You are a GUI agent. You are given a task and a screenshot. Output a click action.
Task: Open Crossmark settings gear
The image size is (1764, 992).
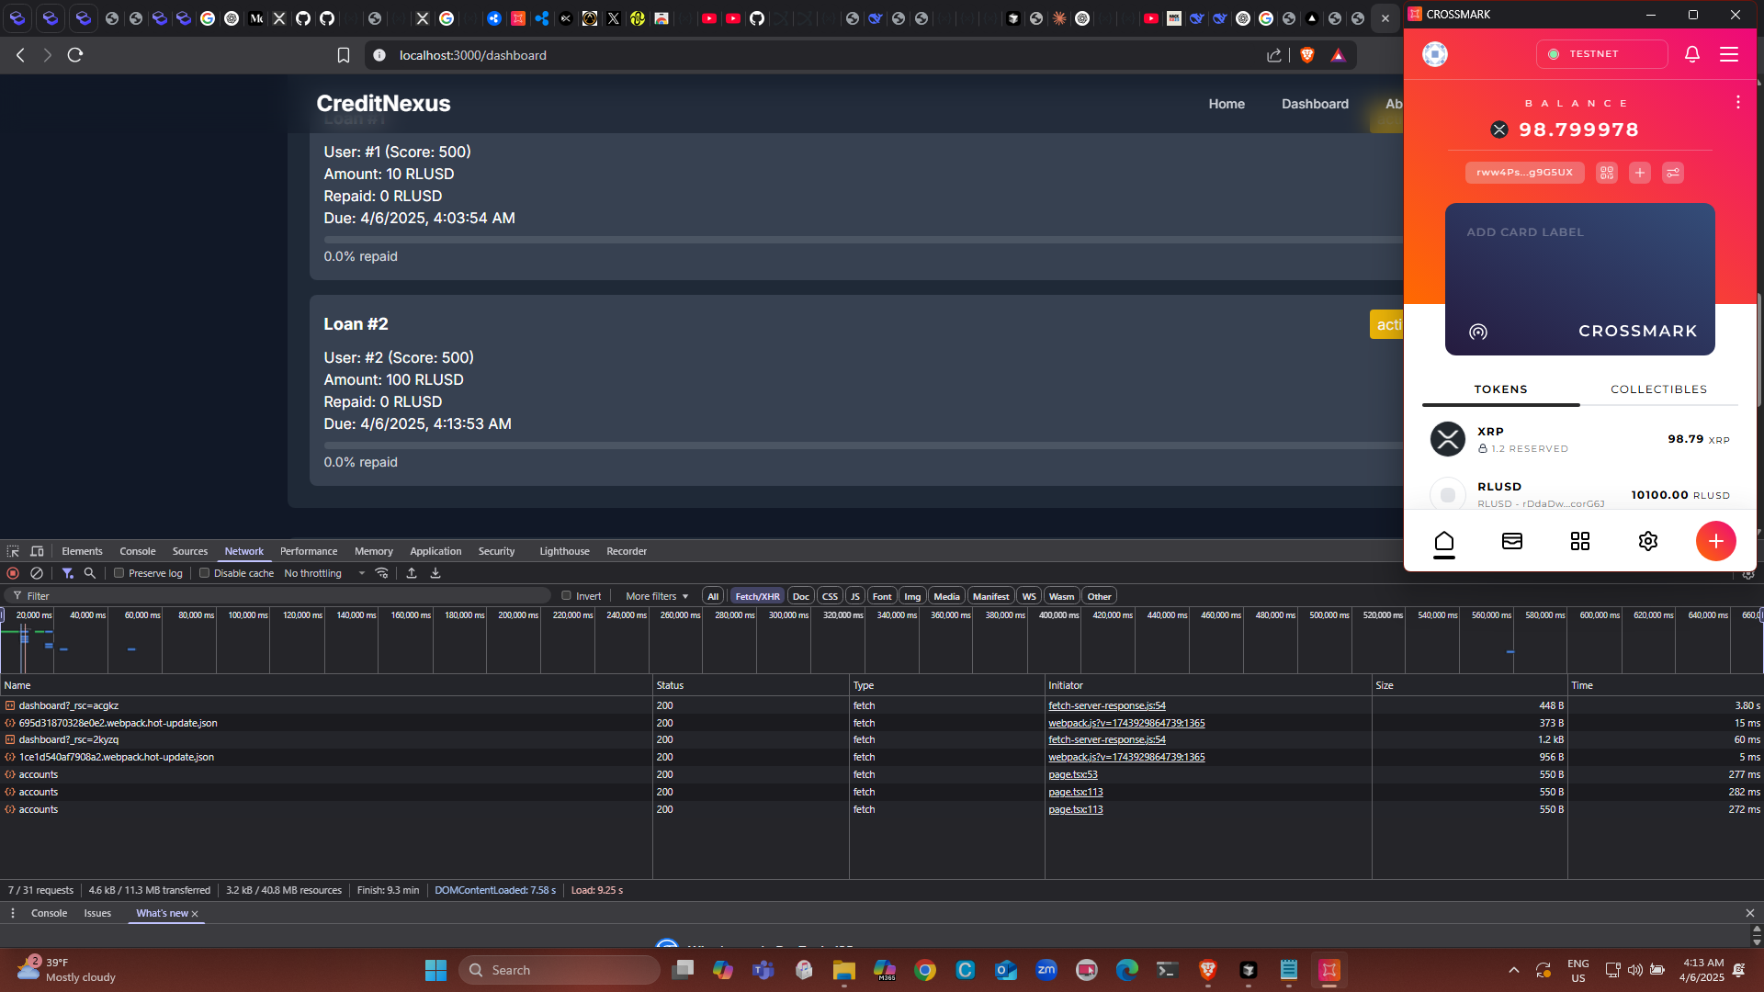click(x=1647, y=541)
